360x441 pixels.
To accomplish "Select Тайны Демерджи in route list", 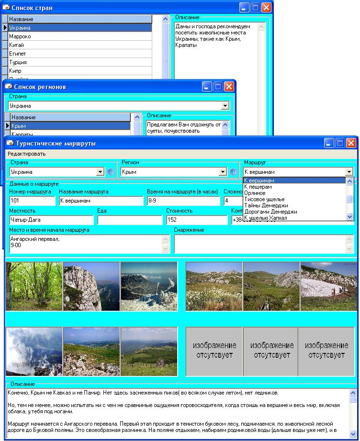I will coord(294,205).
